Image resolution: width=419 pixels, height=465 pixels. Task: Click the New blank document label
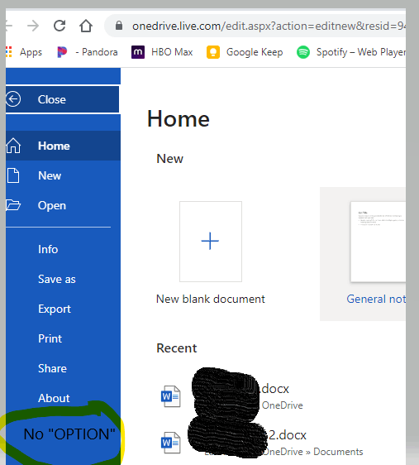coord(211,299)
